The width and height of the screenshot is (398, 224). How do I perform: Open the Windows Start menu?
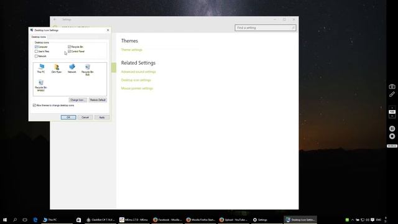[5, 220]
